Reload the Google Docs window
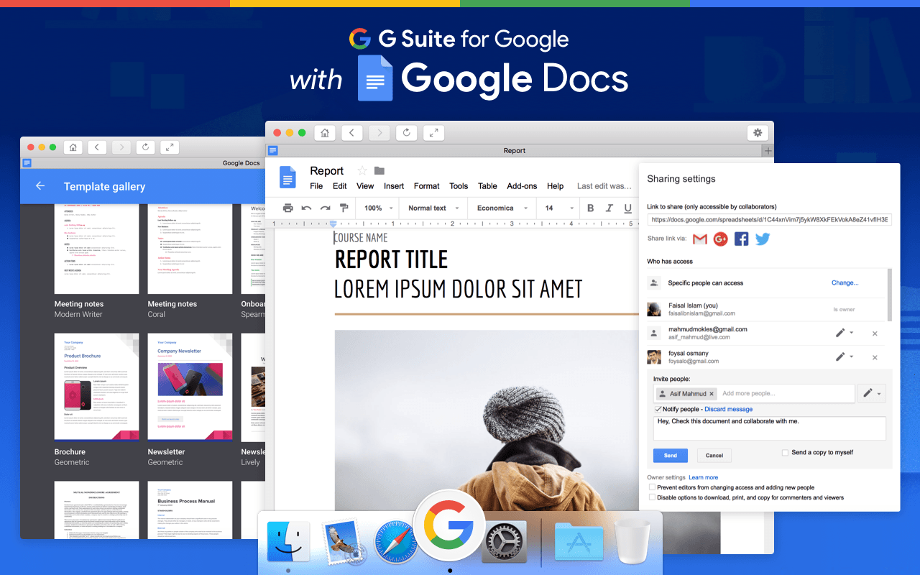The image size is (920, 575). (145, 147)
